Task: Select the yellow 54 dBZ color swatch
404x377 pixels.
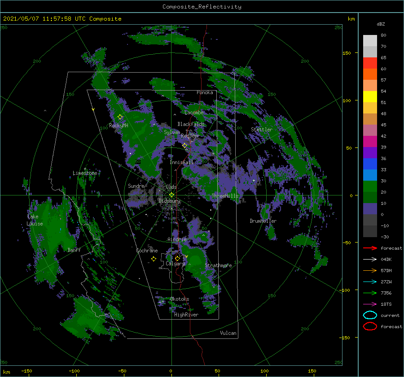Action: point(370,96)
